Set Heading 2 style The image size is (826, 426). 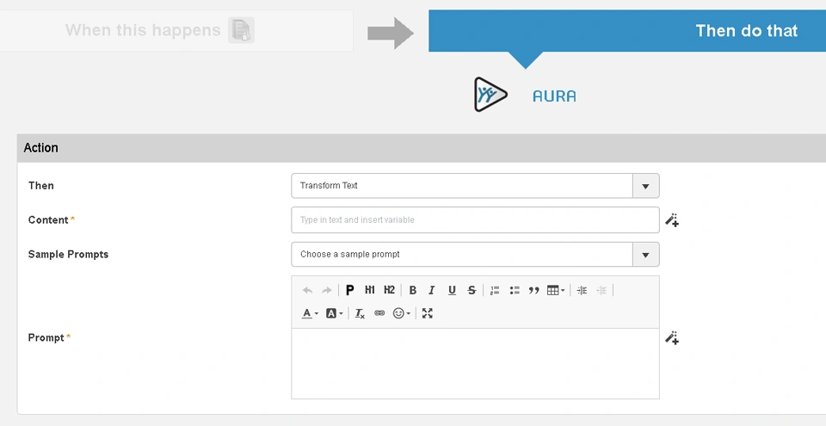389,290
